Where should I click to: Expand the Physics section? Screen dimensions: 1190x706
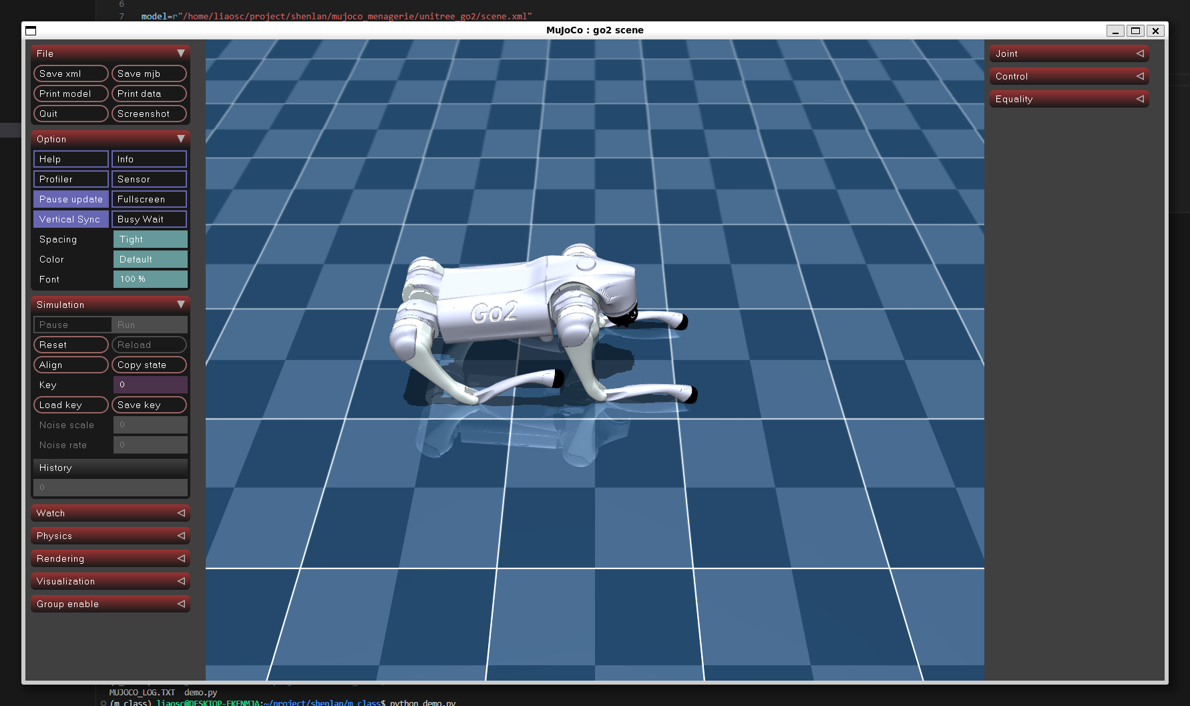pos(110,536)
